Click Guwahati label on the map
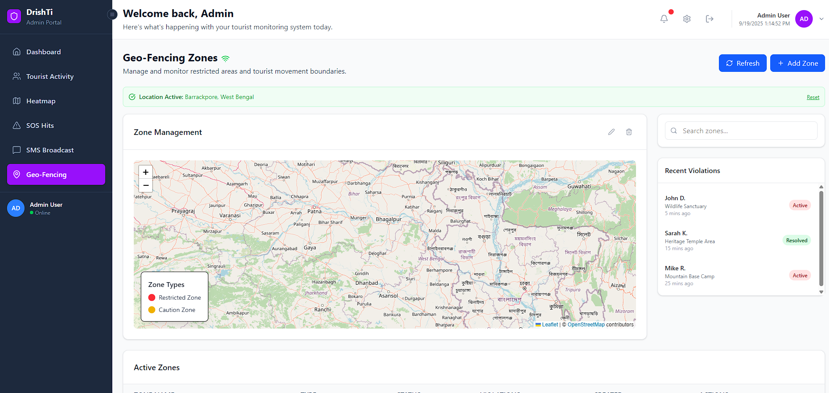The width and height of the screenshot is (829, 393). [579, 186]
